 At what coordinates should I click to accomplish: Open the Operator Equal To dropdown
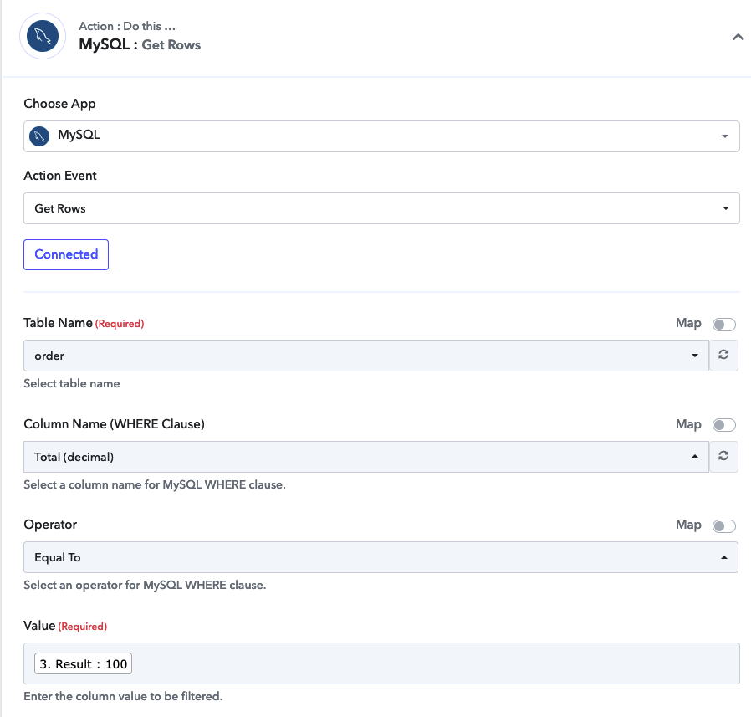[x=381, y=557]
